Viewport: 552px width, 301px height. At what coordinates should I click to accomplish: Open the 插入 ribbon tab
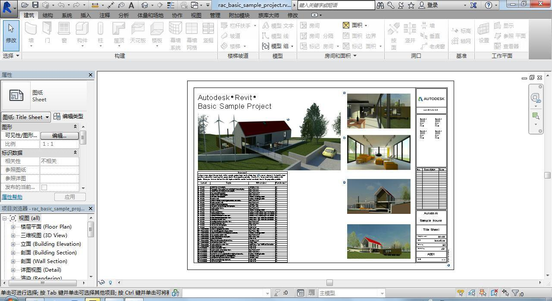pyautogui.click(x=85, y=15)
